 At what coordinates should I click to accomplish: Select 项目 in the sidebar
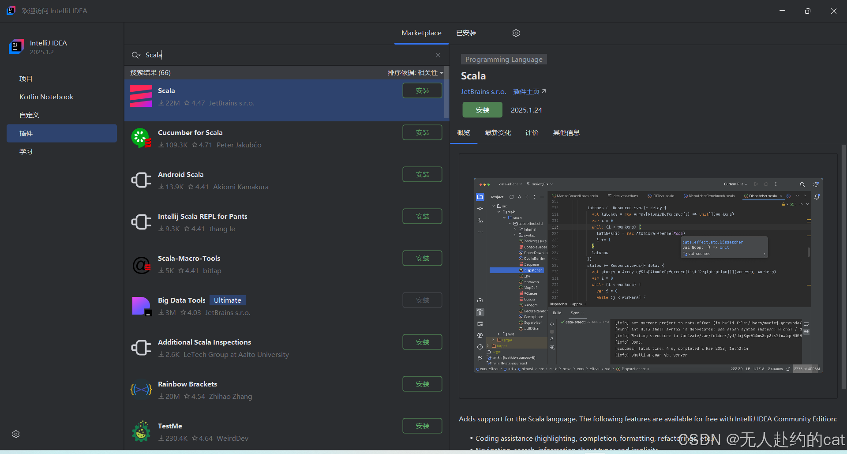point(62,79)
